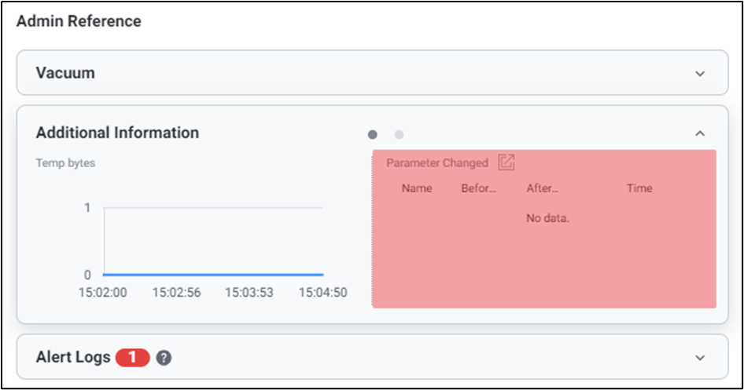Image resolution: width=744 pixels, height=390 pixels.
Task: Sort by the Time column header
Action: [639, 188]
